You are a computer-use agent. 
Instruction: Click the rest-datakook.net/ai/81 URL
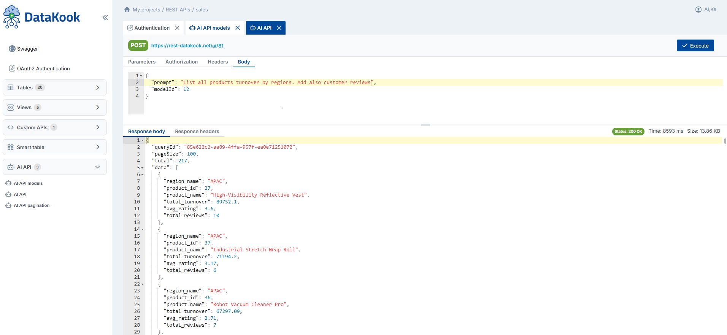(x=187, y=46)
